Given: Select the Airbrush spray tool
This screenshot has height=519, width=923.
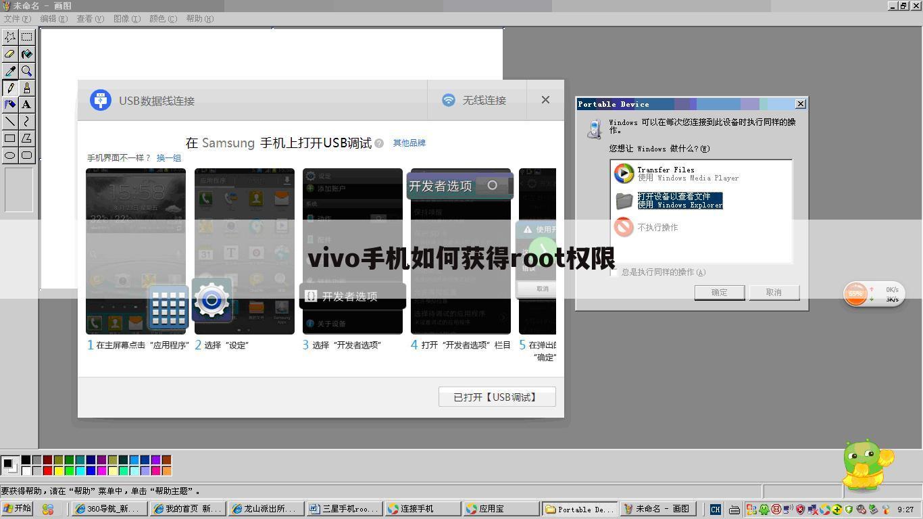Looking at the screenshot, I should [x=10, y=105].
